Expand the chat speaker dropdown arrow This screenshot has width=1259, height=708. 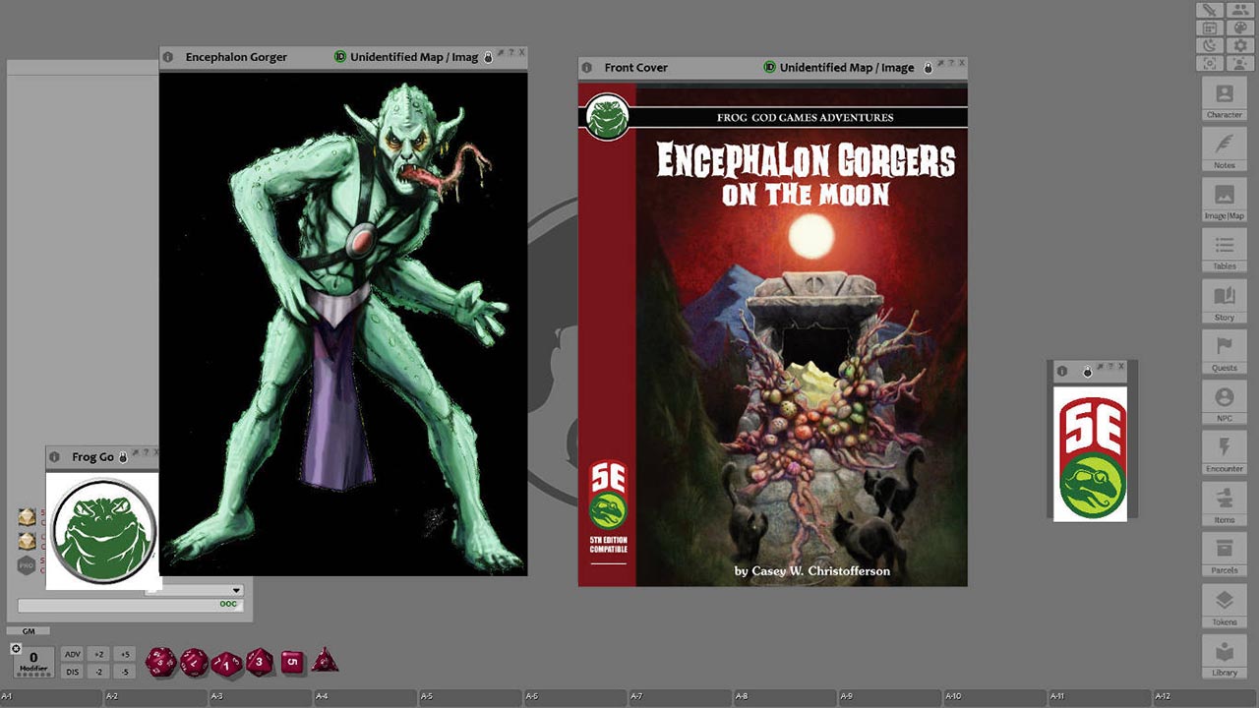(x=236, y=591)
